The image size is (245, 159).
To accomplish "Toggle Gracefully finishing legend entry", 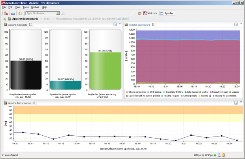I will click(173, 92).
